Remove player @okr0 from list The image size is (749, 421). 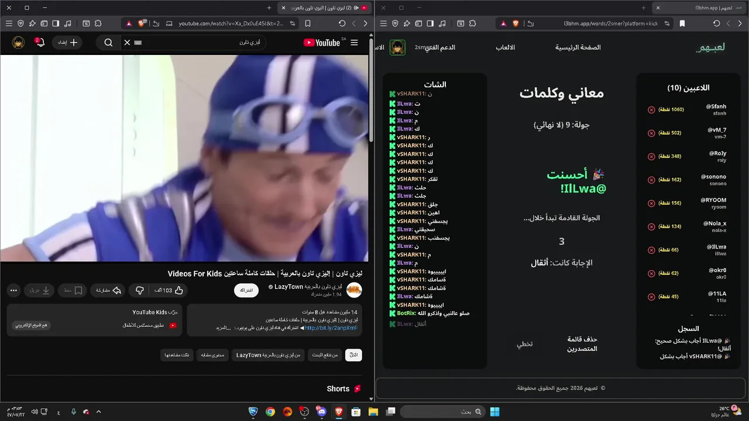(651, 273)
